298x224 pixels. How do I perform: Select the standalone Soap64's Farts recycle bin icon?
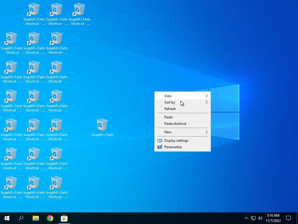102,127
